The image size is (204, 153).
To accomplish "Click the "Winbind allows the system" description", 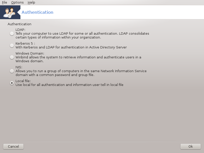I will coord(78,59).
